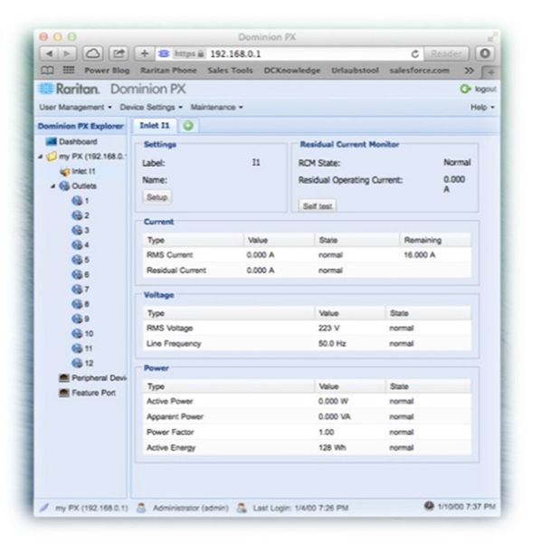Open the top sites grid icon
This screenshot has width=550, height=543.
[x=69, y=71]
